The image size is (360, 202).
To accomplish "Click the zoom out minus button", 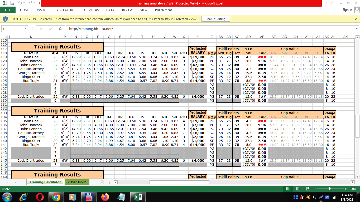I will (315, 189).
